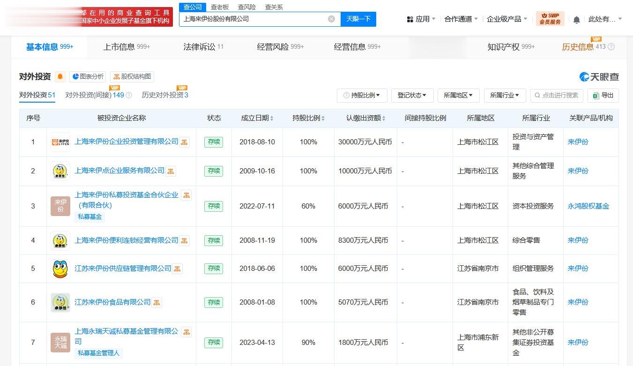Clear the search box text
The width and height of the screenshot is (633, 366).
coord(331,19)
